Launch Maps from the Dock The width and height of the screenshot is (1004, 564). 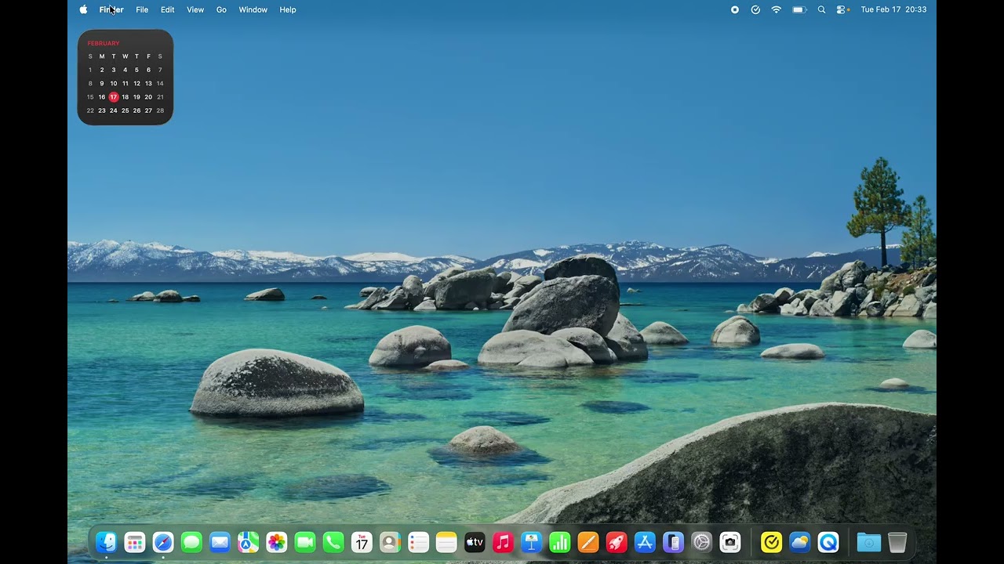tap(248, 542)
